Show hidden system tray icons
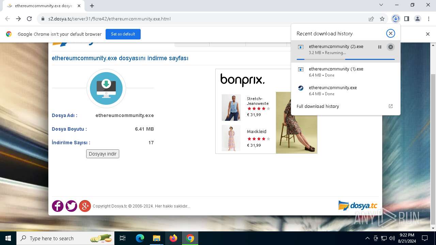 pyautogui.click(x=367, y=238)
